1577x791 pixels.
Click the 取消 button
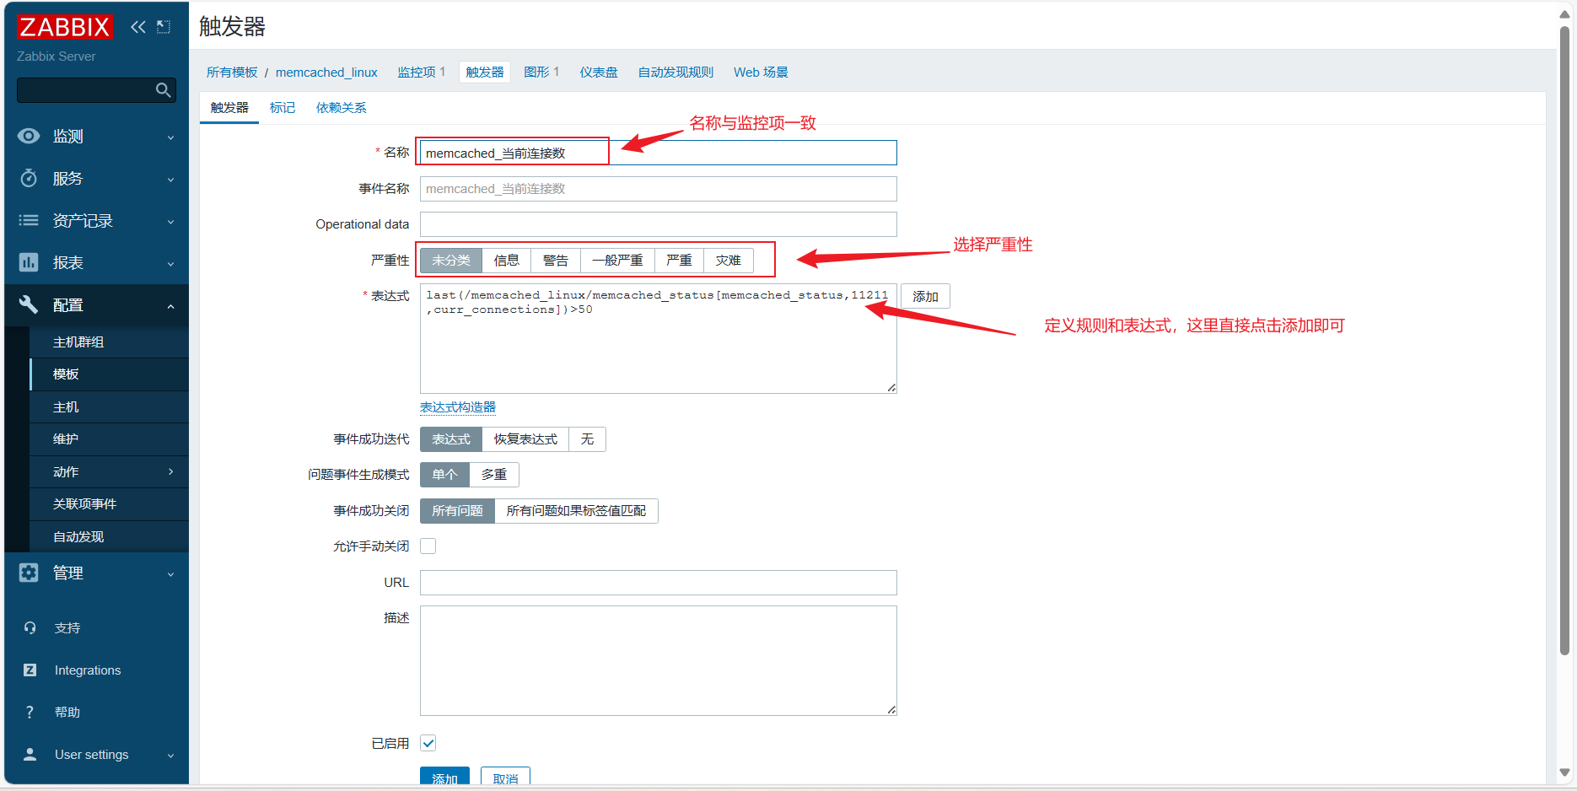click(505, 777)
